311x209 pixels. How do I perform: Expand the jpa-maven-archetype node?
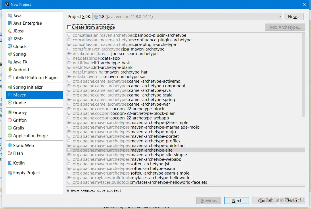[x=69, y=49]
